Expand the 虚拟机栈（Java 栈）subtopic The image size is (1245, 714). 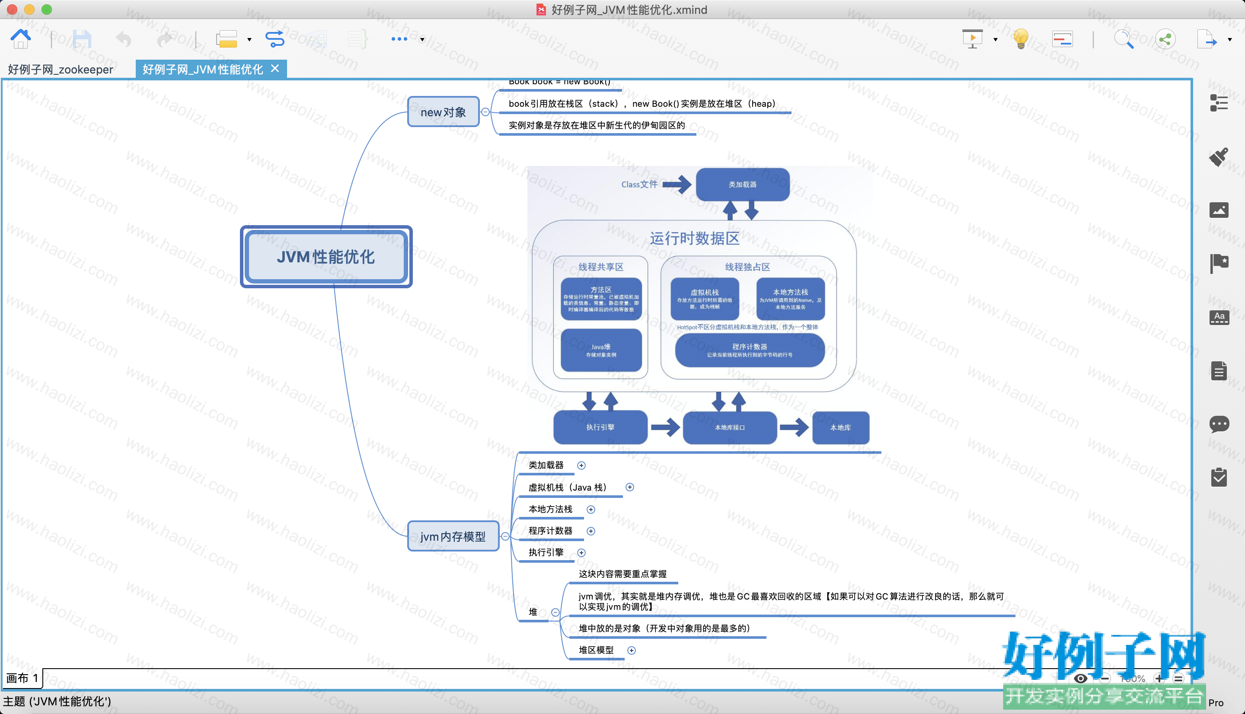tap(630, 487)
